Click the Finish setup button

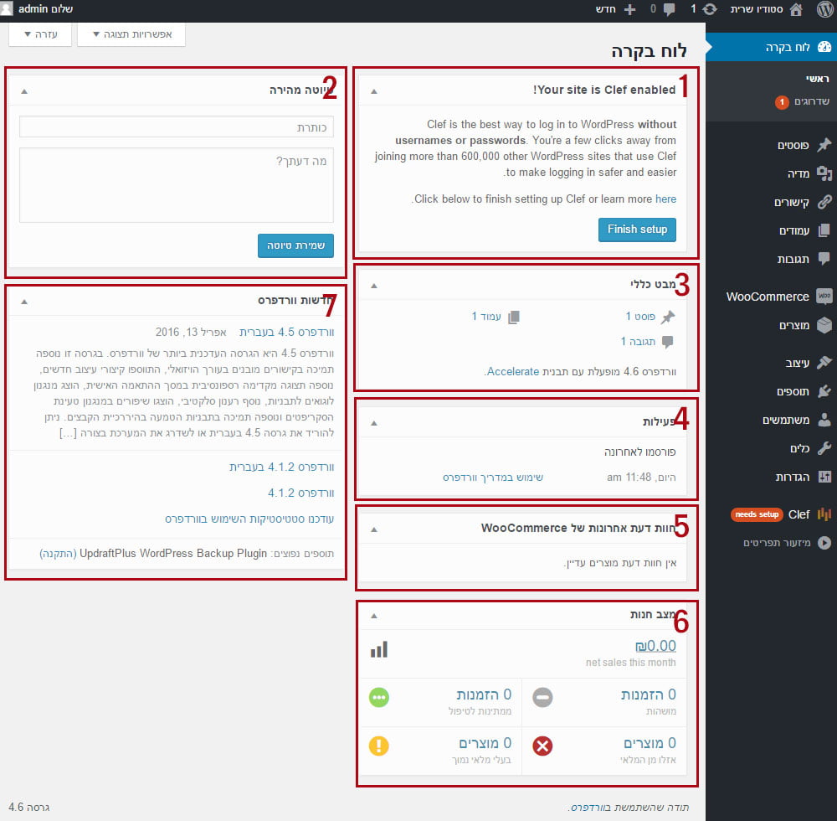point(637,230)
